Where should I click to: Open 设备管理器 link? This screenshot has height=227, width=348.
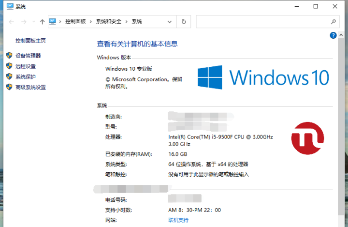tap(28, 56)
